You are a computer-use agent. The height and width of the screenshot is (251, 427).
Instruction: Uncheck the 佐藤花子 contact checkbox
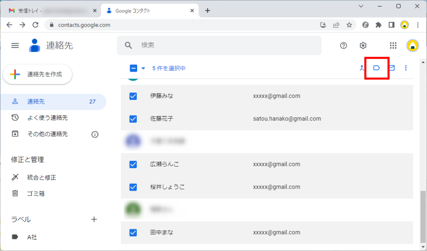[x=133, y=119]
